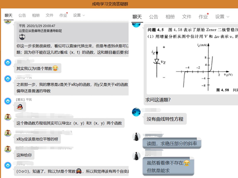This screenshot has width=238, height=178.
Task: Open 作业 tab in the right panel
Action: [x=203, y=17]
